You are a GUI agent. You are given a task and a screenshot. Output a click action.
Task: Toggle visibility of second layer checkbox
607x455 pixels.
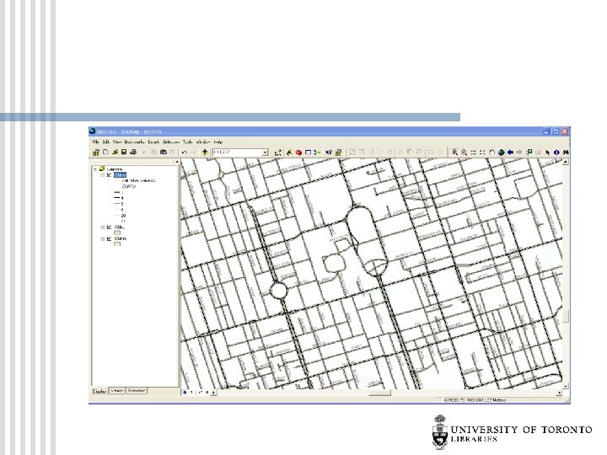[x=109, y=227]
